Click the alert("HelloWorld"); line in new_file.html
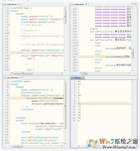The image size is (140, 151). (45, 101)
